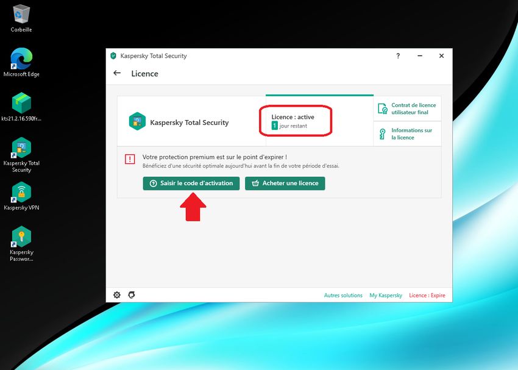The height and width of the screenshot is (370, 518).
Task: Click the green Kaspersky shield in the title bar
Action: pyautogui.click(x=113, y=55)
